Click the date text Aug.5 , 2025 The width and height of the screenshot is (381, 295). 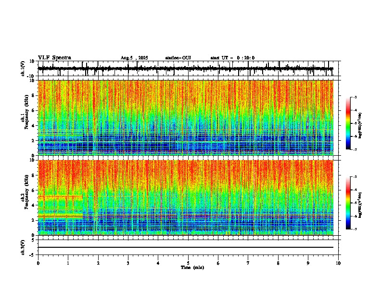coord(134,58)
